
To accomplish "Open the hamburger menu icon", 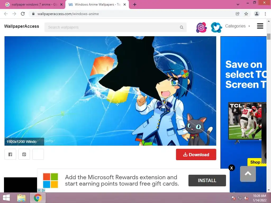I will (260, 26).
